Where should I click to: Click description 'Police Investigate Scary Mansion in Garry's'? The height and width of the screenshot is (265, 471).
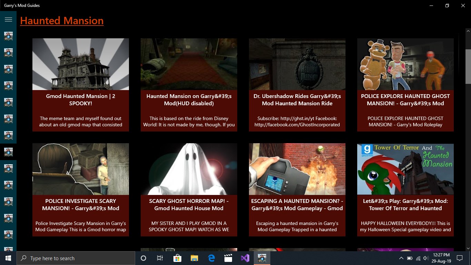pyautogui.click(x=81, y=226)
